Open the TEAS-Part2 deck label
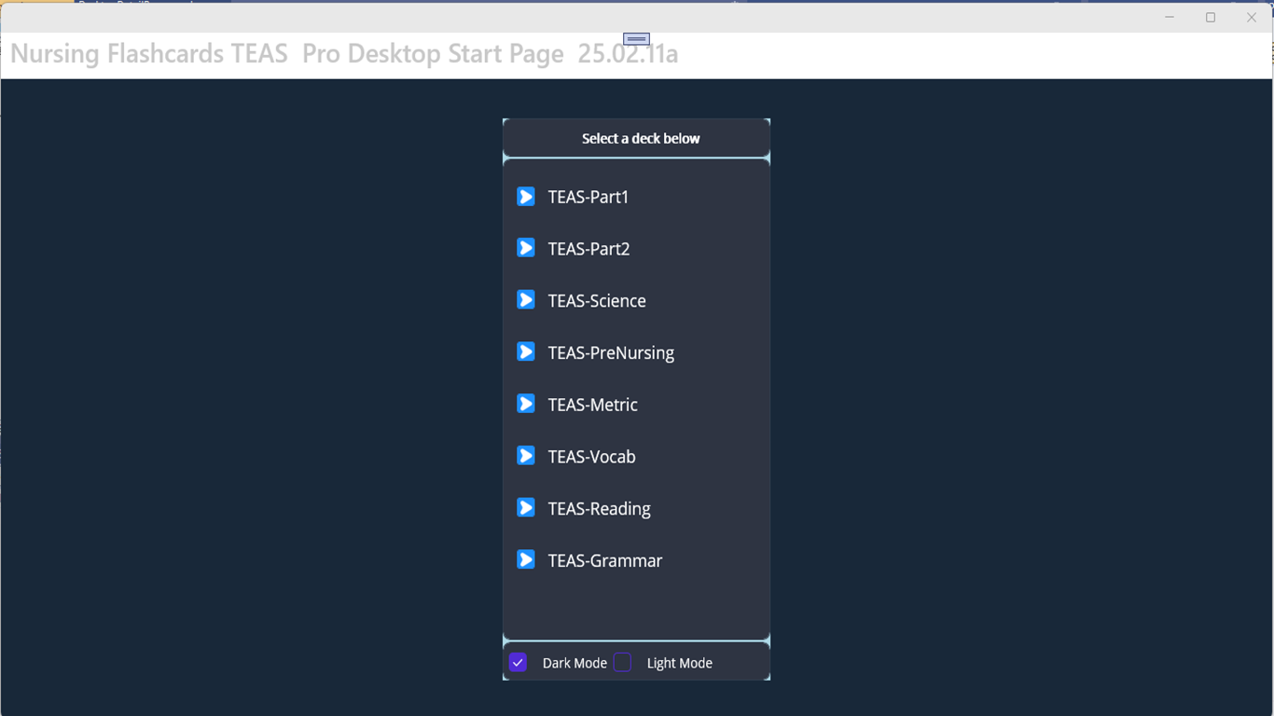The width and height of the screenshot is (1274, 716). (589, 249)
